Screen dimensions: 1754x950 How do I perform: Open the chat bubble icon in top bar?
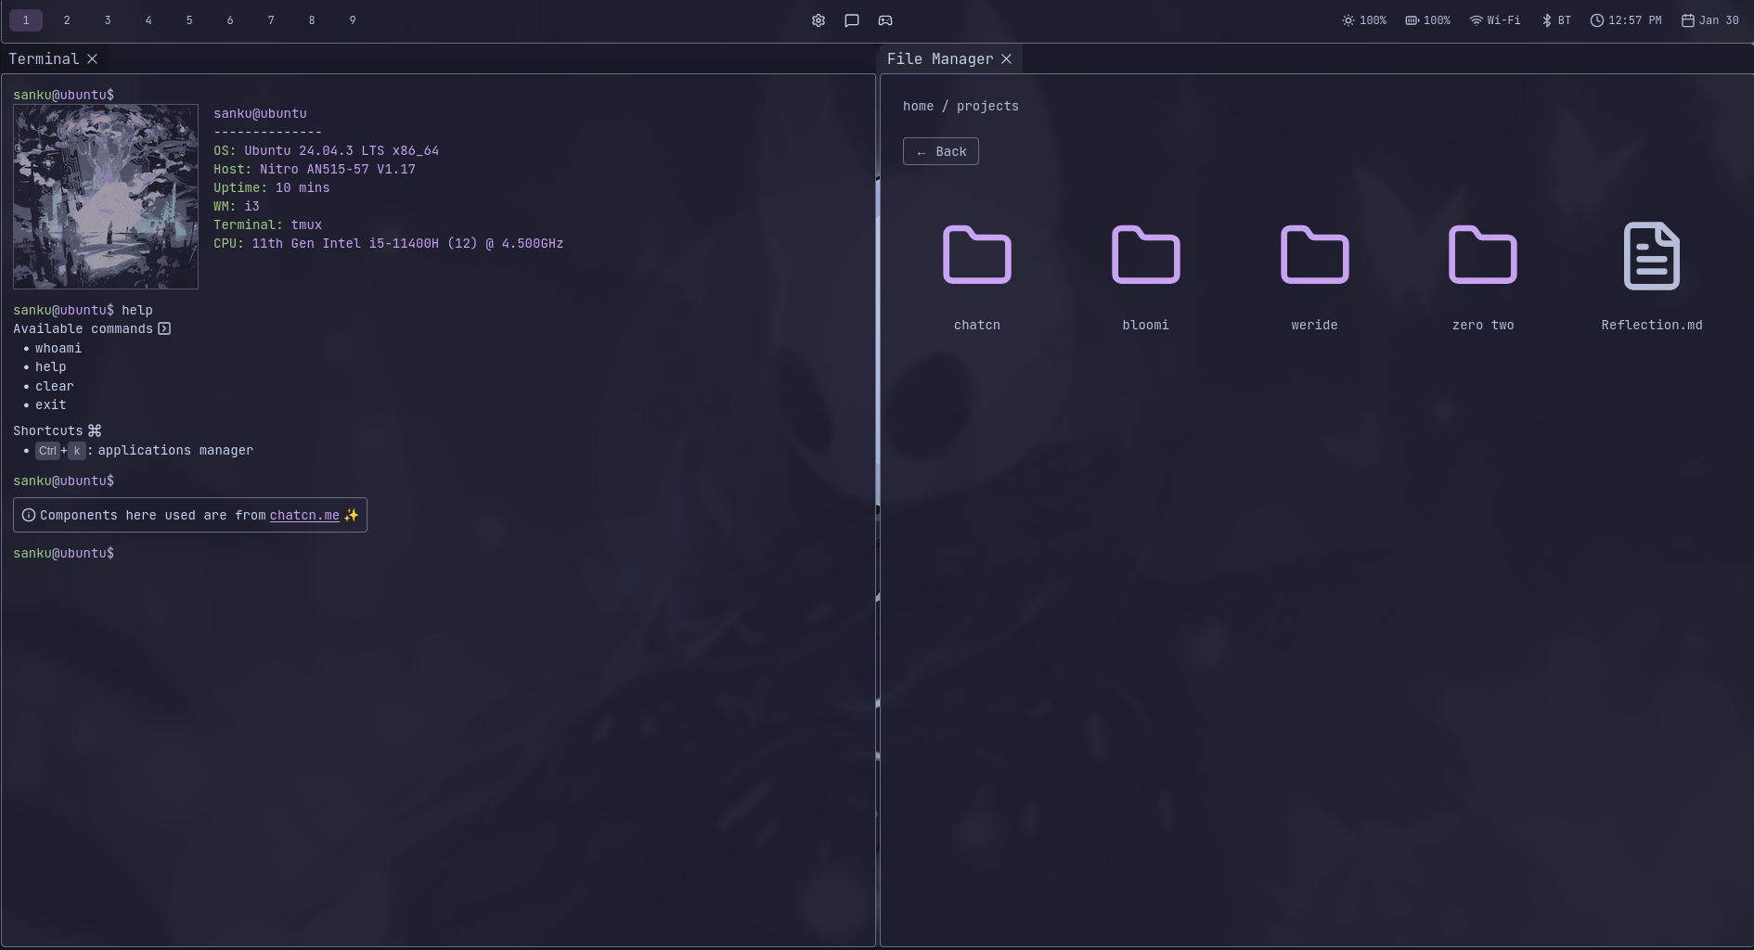(852, 20)
